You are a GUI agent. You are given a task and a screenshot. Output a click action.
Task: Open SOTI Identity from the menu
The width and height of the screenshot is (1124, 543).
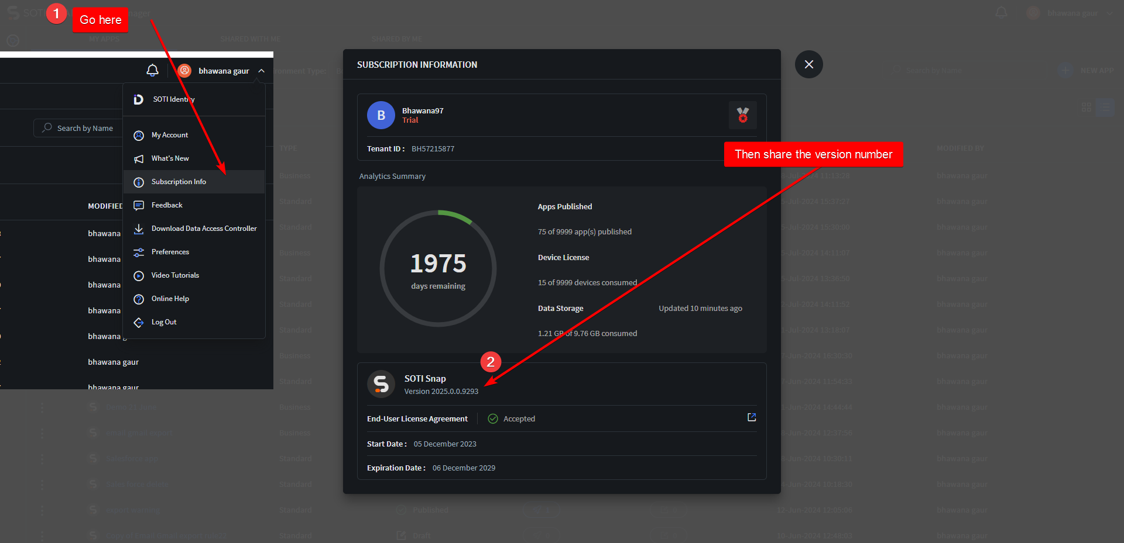(173, 99)
